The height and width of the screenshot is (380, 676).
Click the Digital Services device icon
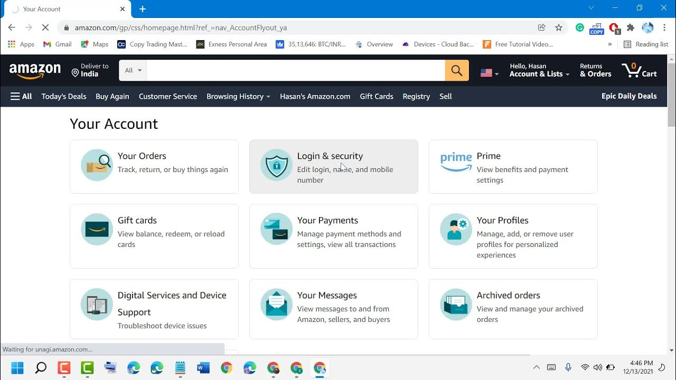coord(97,304)
